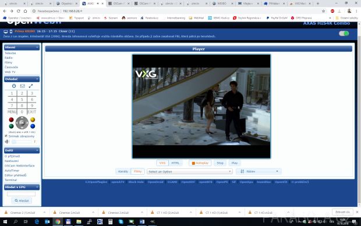Adjust the volume slider in remote panel
Screen dimensions: 361x226
coord(23,142)
